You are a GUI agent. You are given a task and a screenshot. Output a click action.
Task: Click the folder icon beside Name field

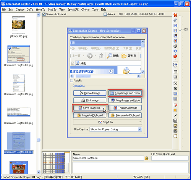coord(147,158)
